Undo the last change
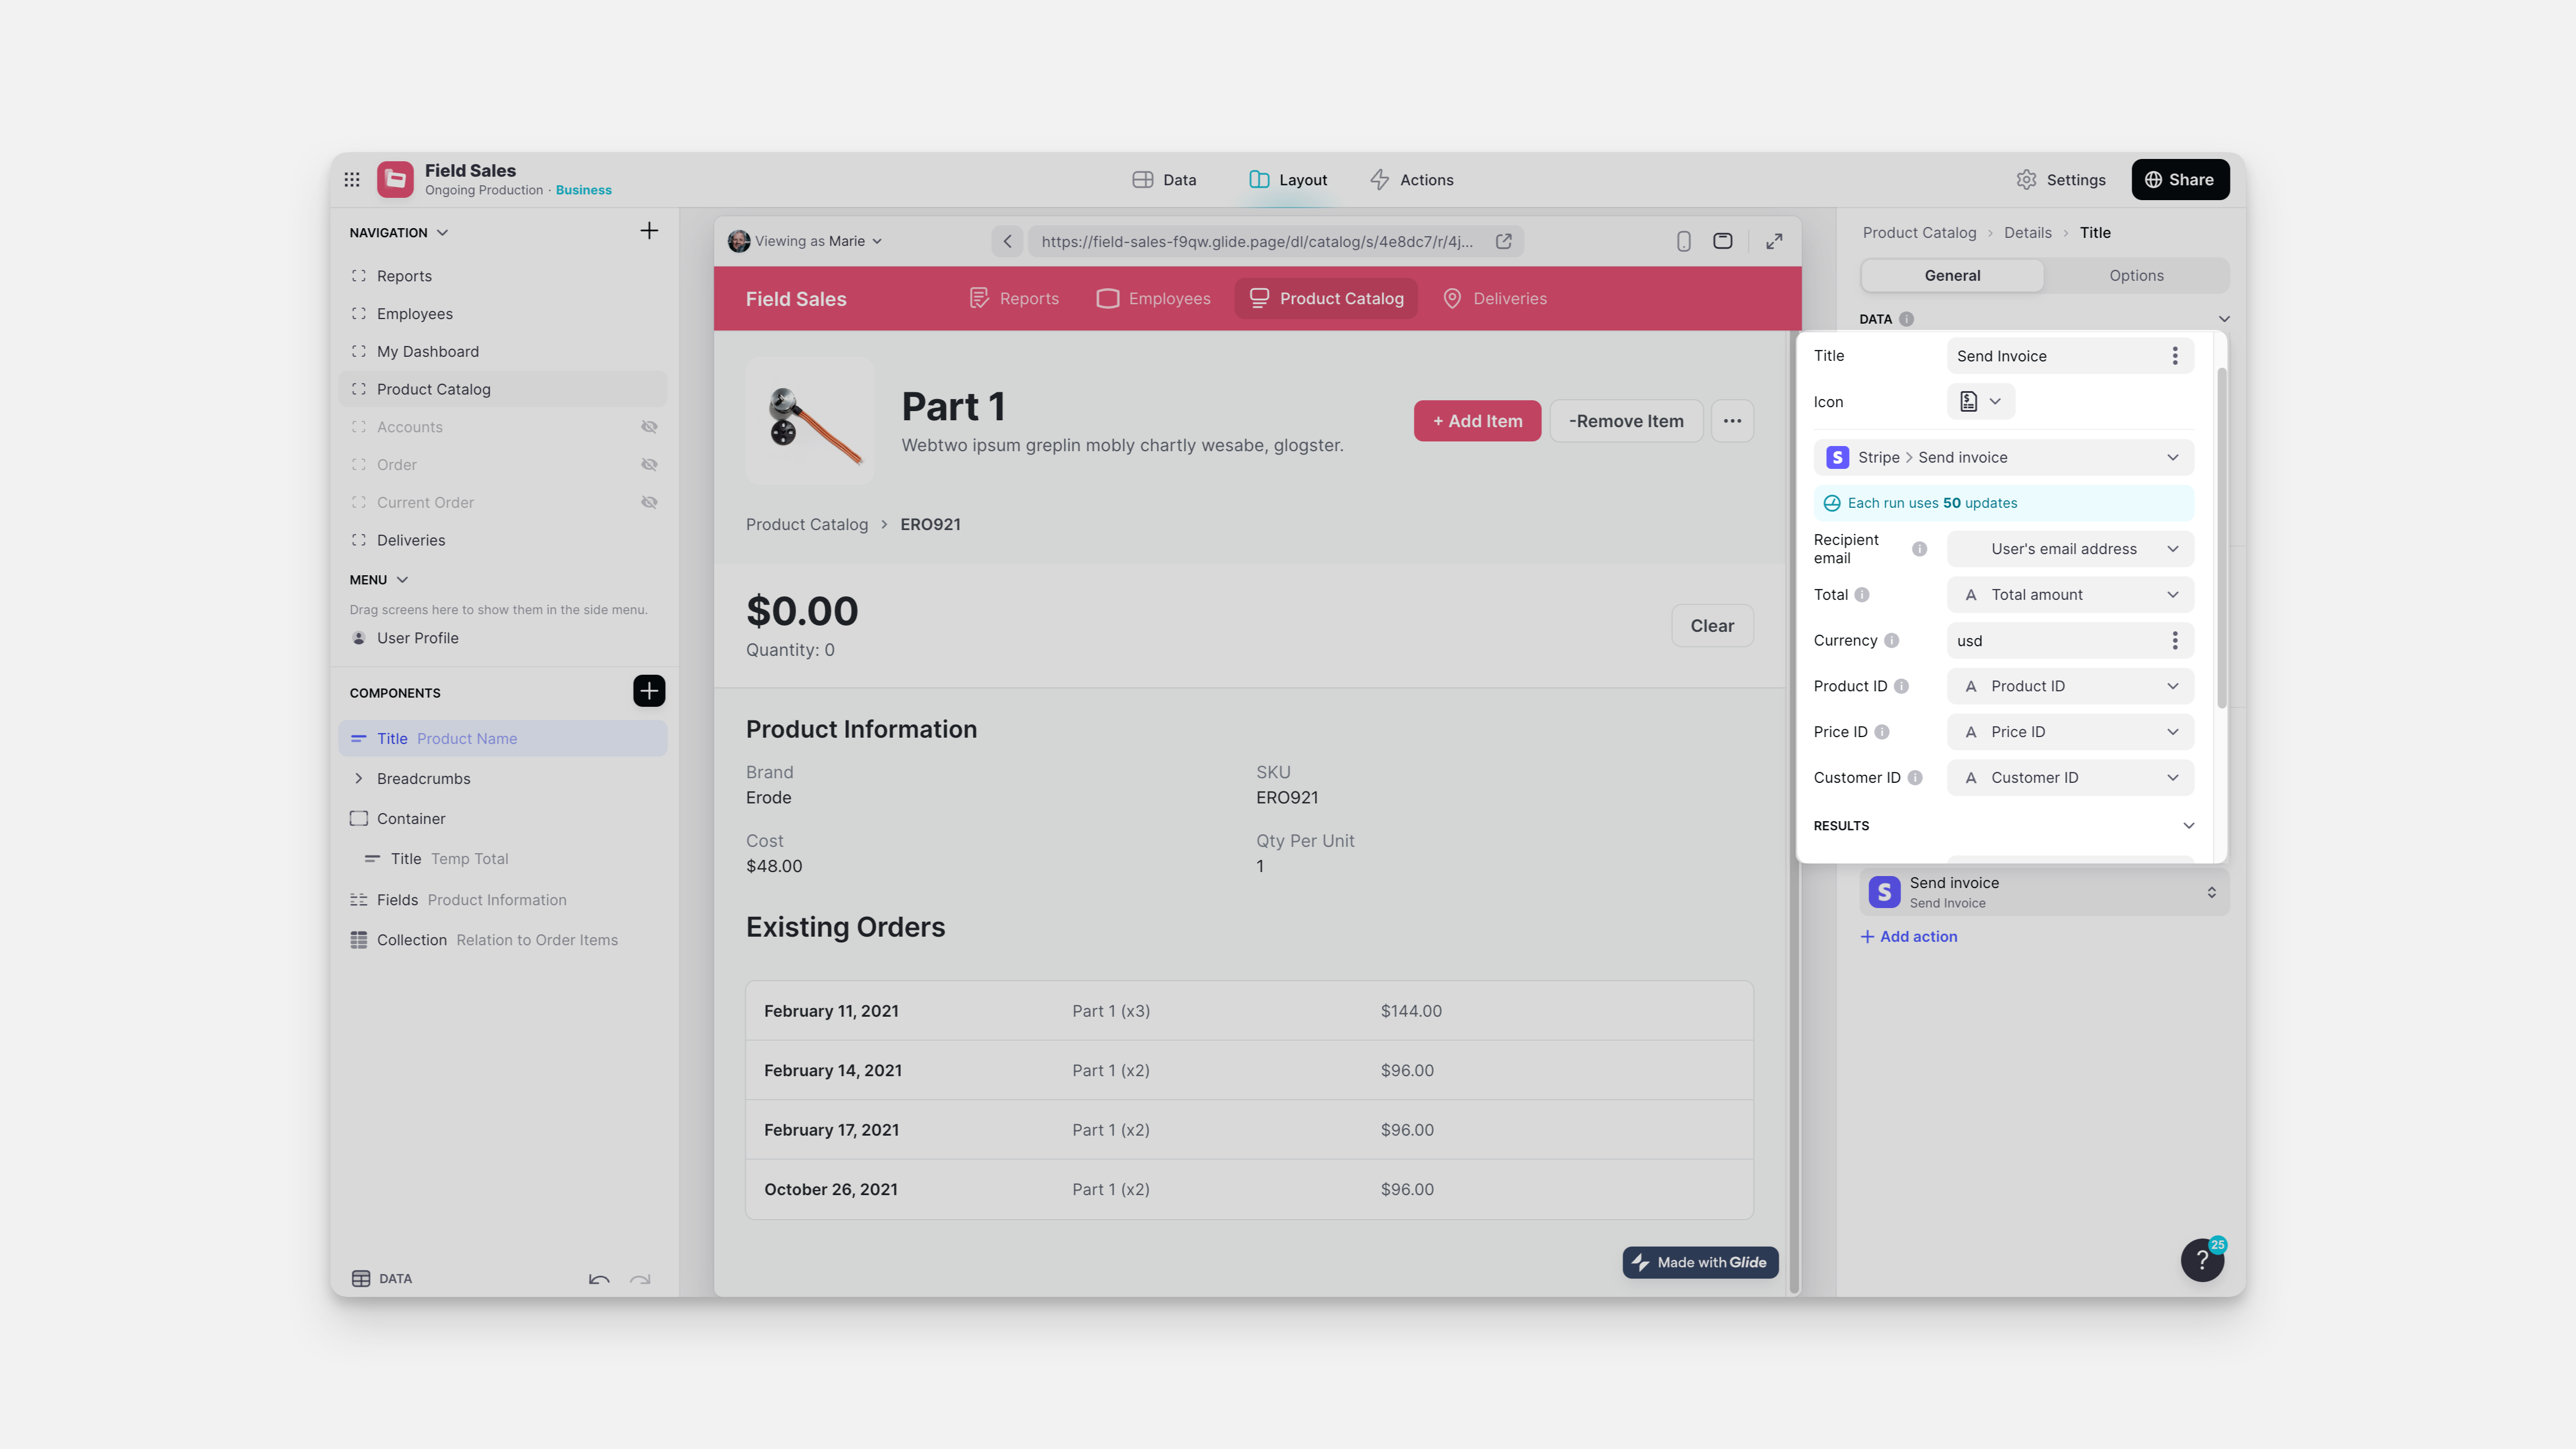Image resolution: width=2576 pixels, height=1449 pixels. click(x=599, y=1280)
